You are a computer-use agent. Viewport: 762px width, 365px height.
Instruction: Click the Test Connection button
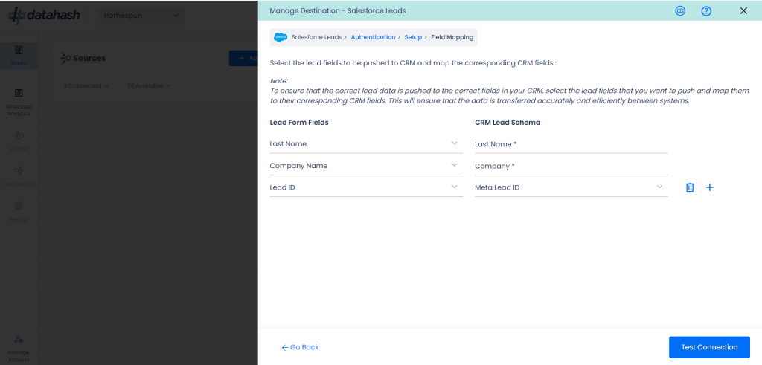click(x=709, y=347)
